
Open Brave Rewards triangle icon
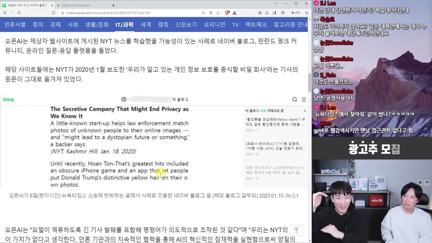[x=235, y=13]
